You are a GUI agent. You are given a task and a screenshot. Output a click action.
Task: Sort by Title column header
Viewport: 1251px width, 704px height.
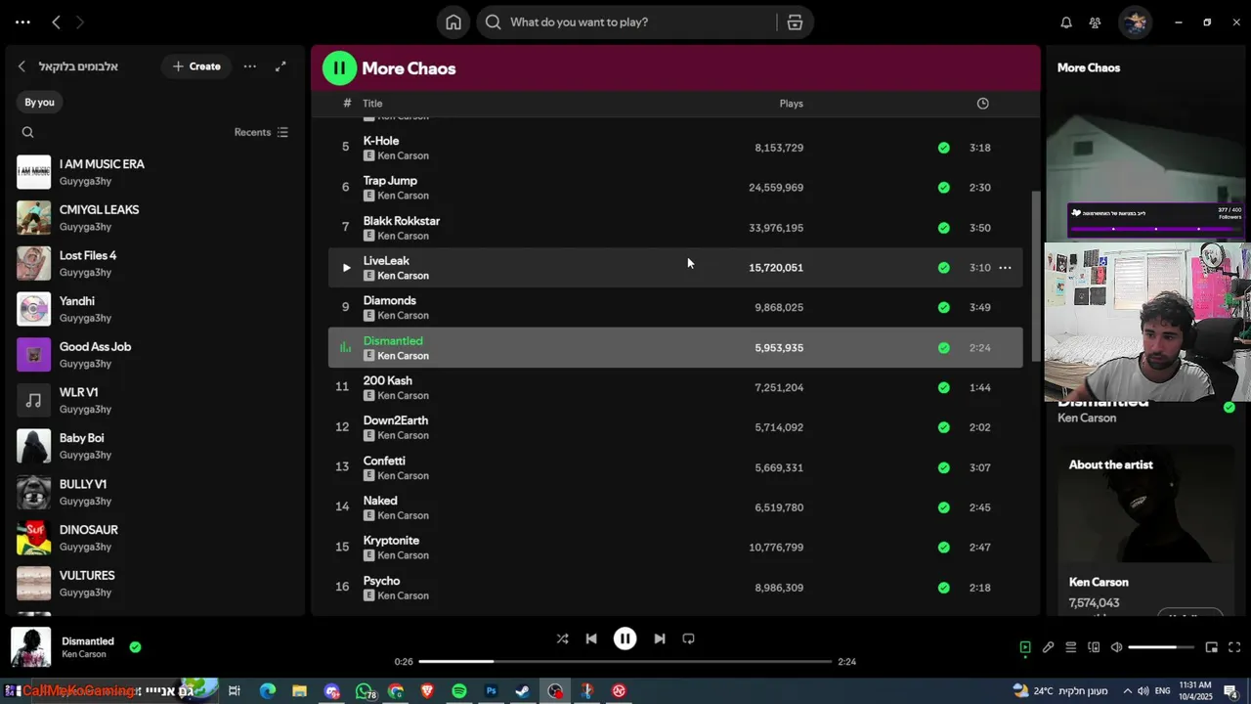[x=372, y=104]
